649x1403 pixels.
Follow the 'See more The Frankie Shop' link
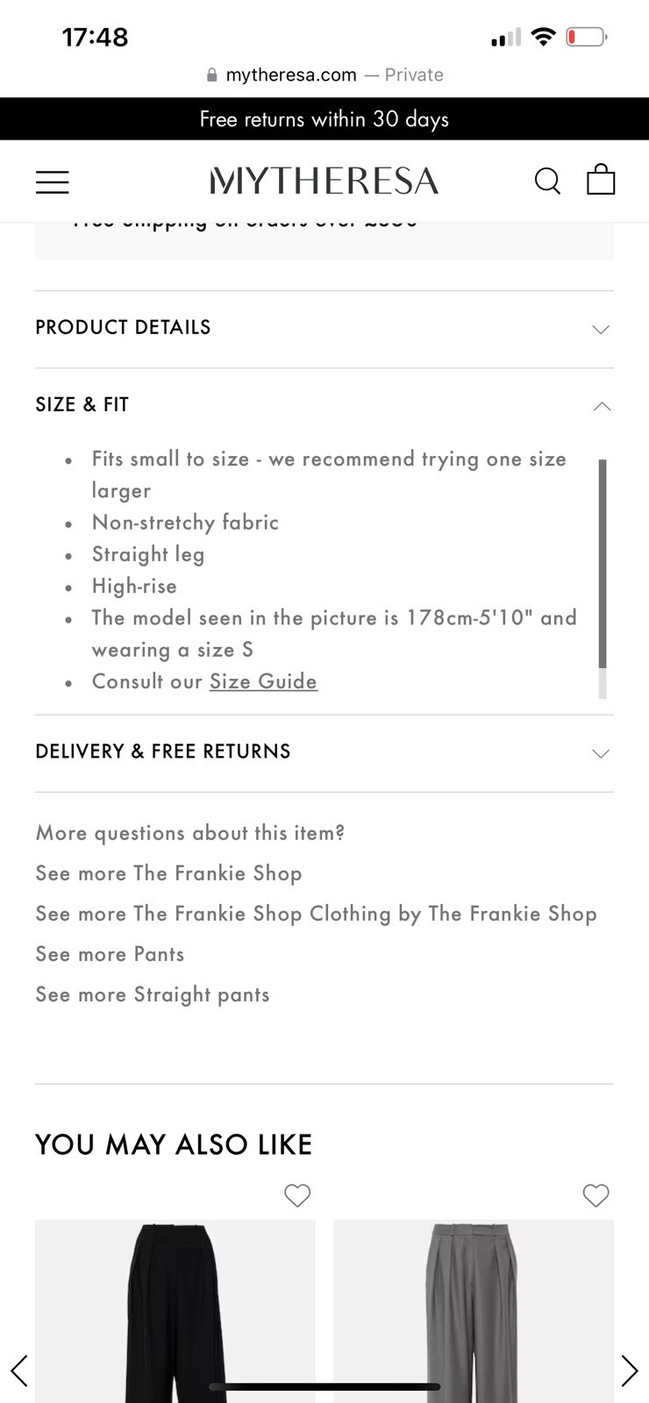[168, 873]
